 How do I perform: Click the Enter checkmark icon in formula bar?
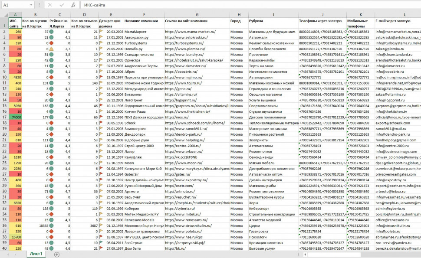click(62, 5)
